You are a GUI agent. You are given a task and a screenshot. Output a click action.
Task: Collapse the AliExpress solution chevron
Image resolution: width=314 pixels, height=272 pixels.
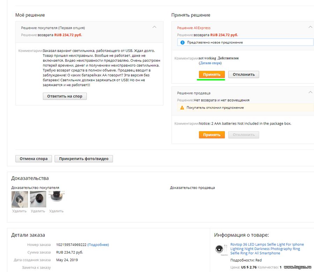tap(310, 27)
